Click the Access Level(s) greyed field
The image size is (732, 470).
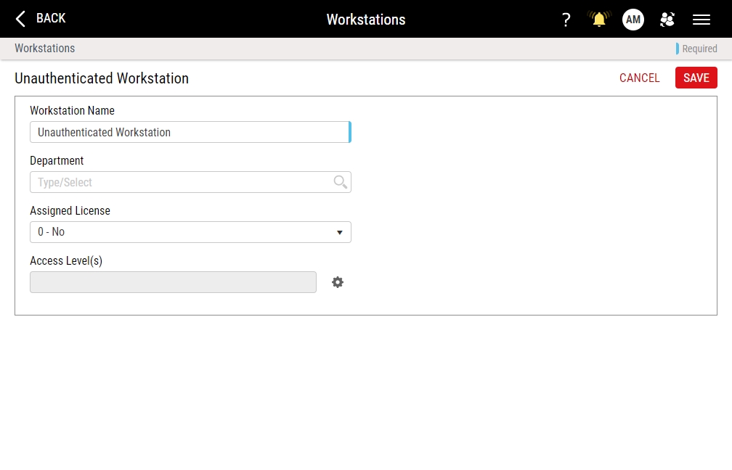[x=173, y=282]
